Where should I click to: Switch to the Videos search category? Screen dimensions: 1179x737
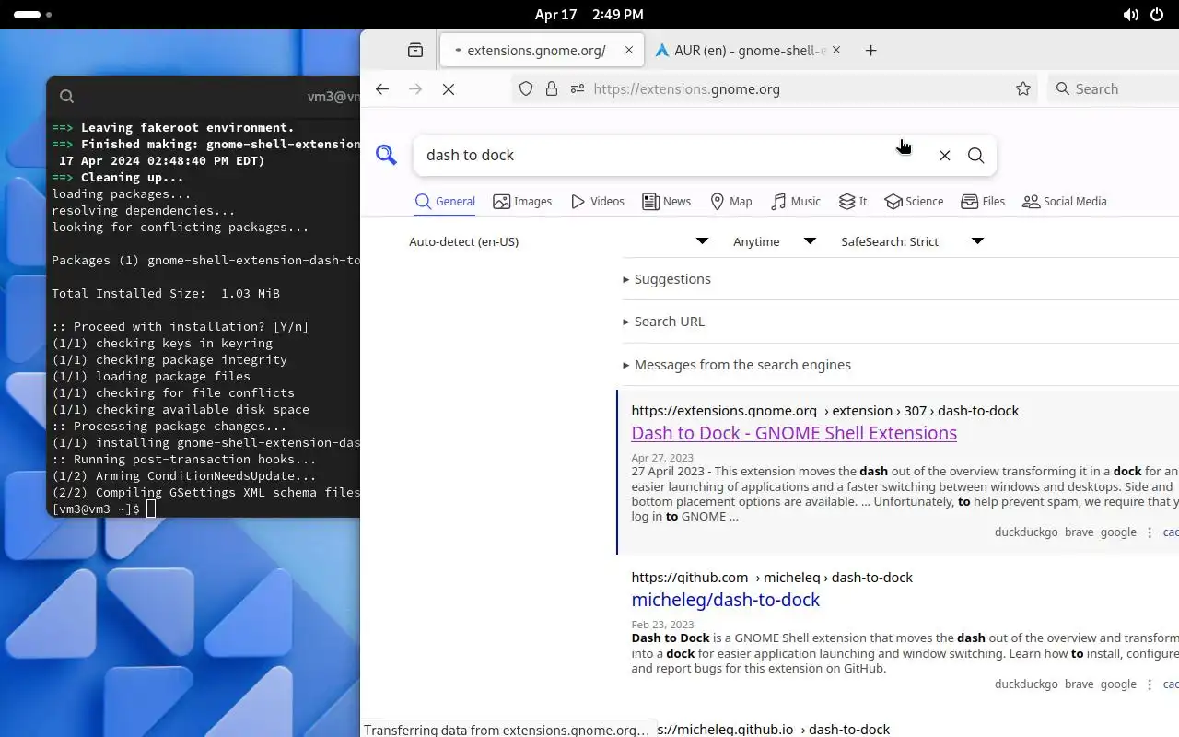598,202
